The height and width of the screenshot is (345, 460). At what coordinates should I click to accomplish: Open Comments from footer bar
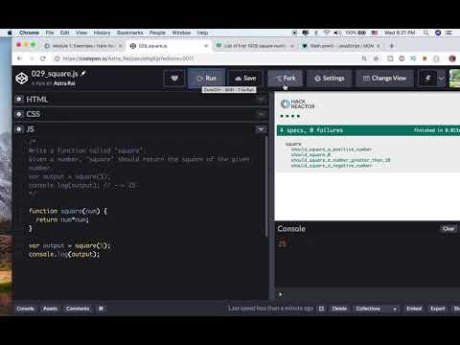point(78,309)
